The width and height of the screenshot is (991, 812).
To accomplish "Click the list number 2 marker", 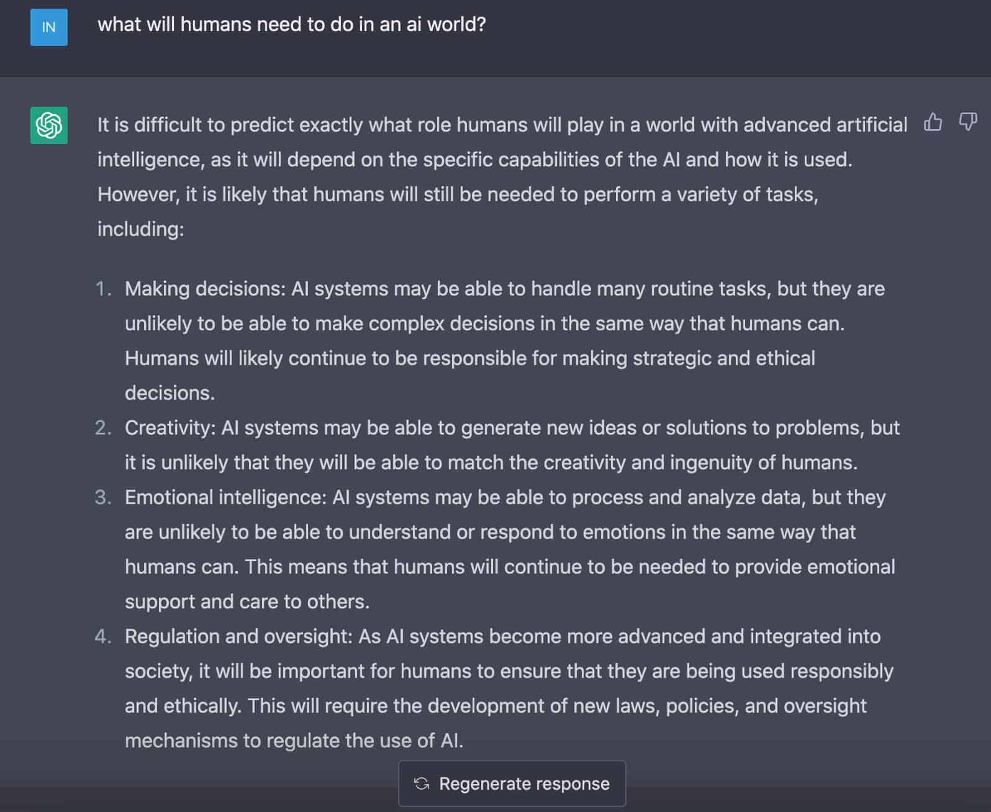I will click(x=104, y=428).
